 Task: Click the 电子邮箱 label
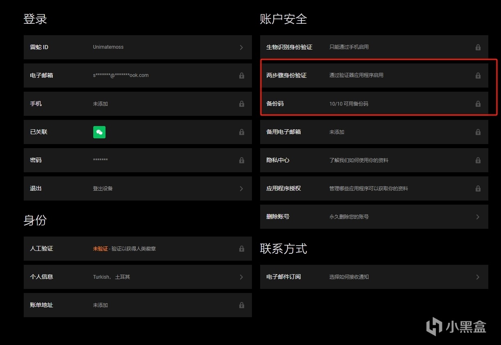click(41, 75)
